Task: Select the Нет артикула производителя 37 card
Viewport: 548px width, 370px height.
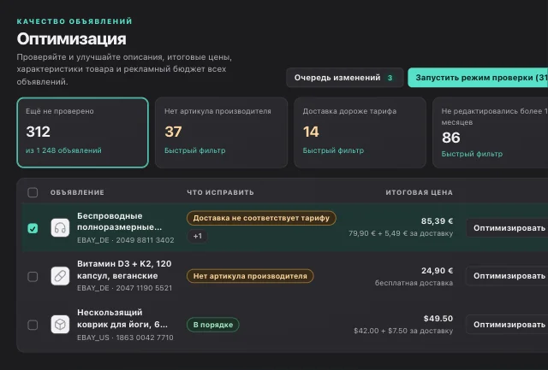Action: click(x=221, y=132)
